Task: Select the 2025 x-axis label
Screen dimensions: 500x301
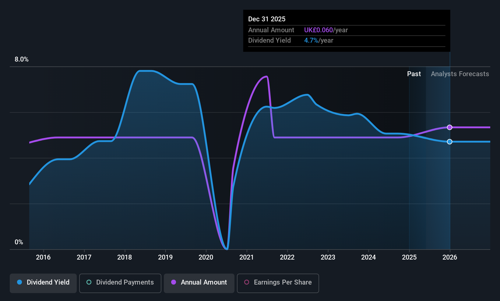Action: 409,257
